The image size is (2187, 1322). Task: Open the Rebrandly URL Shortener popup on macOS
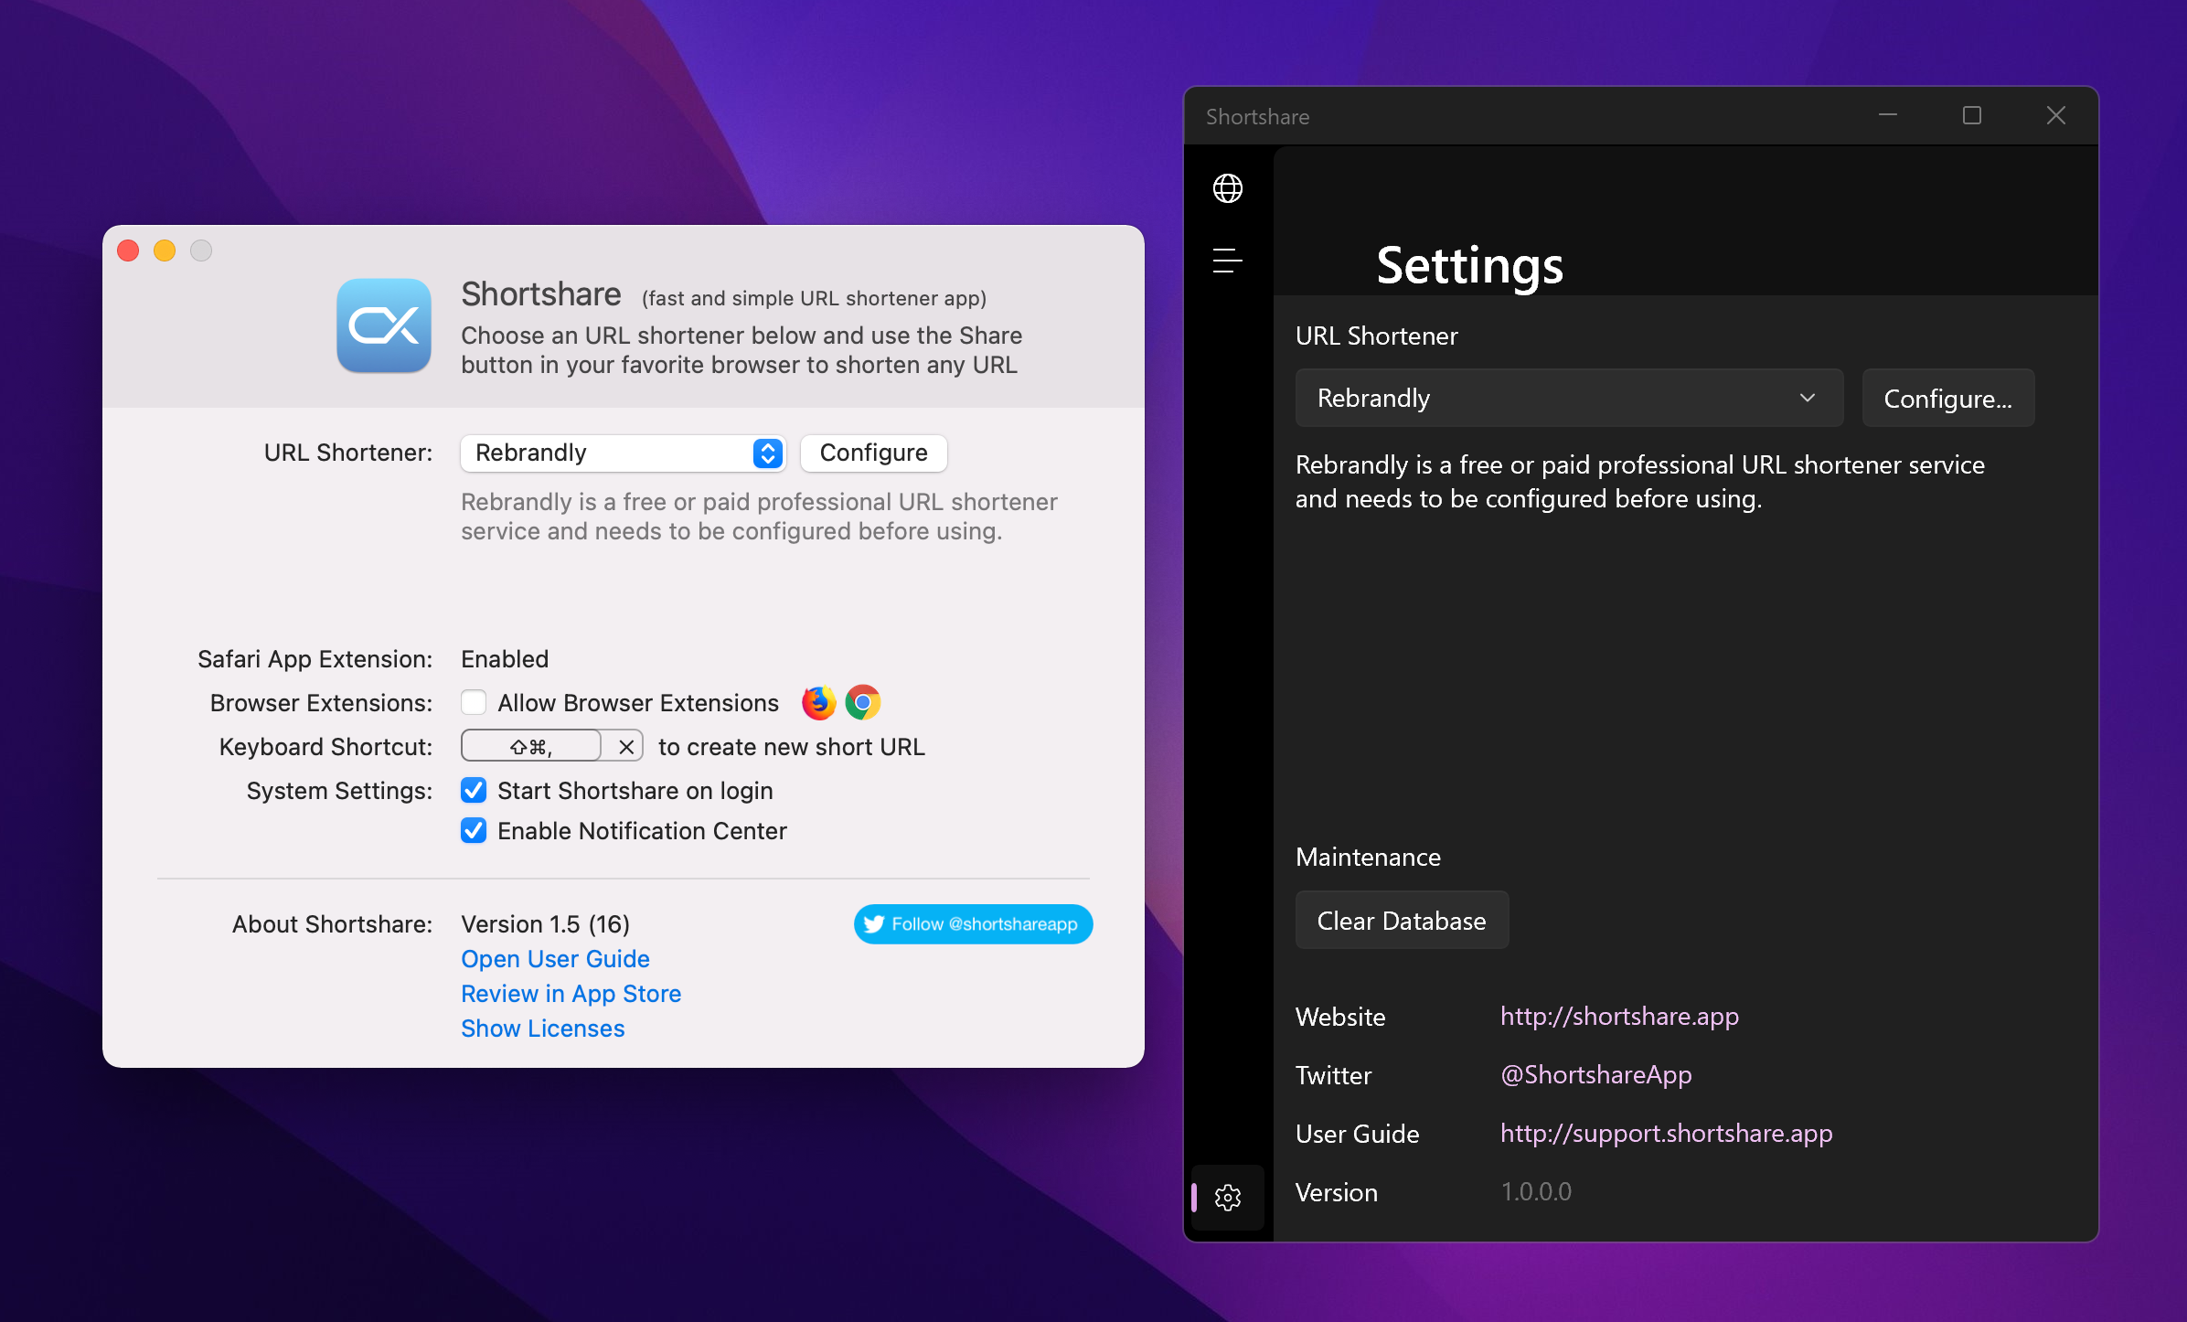click(623, 453)
